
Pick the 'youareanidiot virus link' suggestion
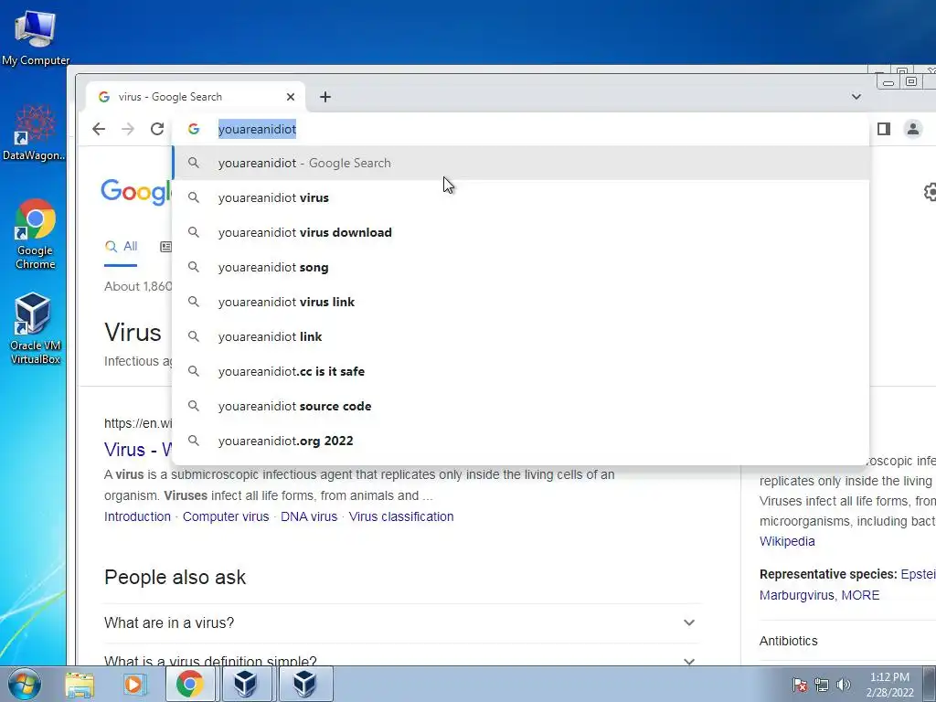click(520, 302)
